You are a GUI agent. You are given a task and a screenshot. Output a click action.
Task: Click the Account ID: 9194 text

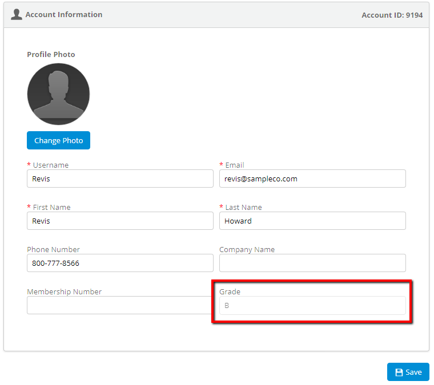point(392,15)
